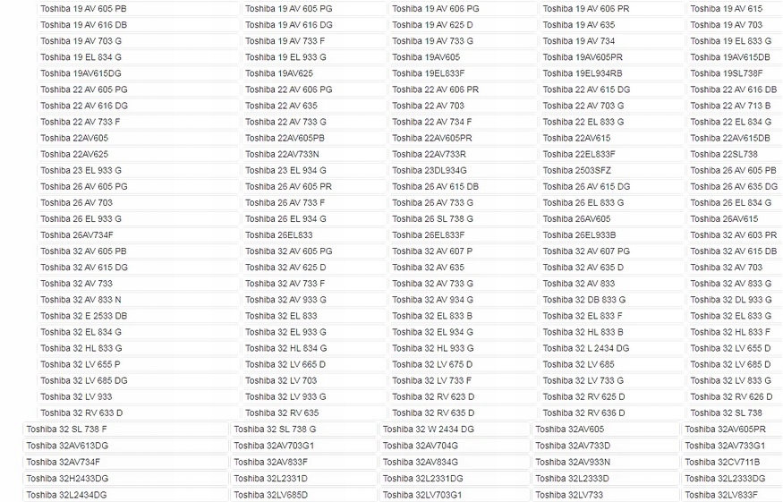
Task: Select Toshiba 26EL933B from the list
Action: (579, 235)
